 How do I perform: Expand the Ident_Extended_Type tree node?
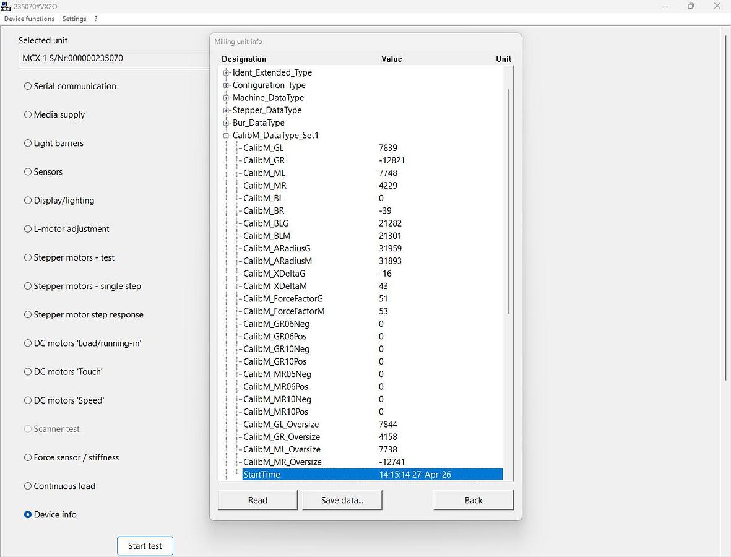point(227,72)
